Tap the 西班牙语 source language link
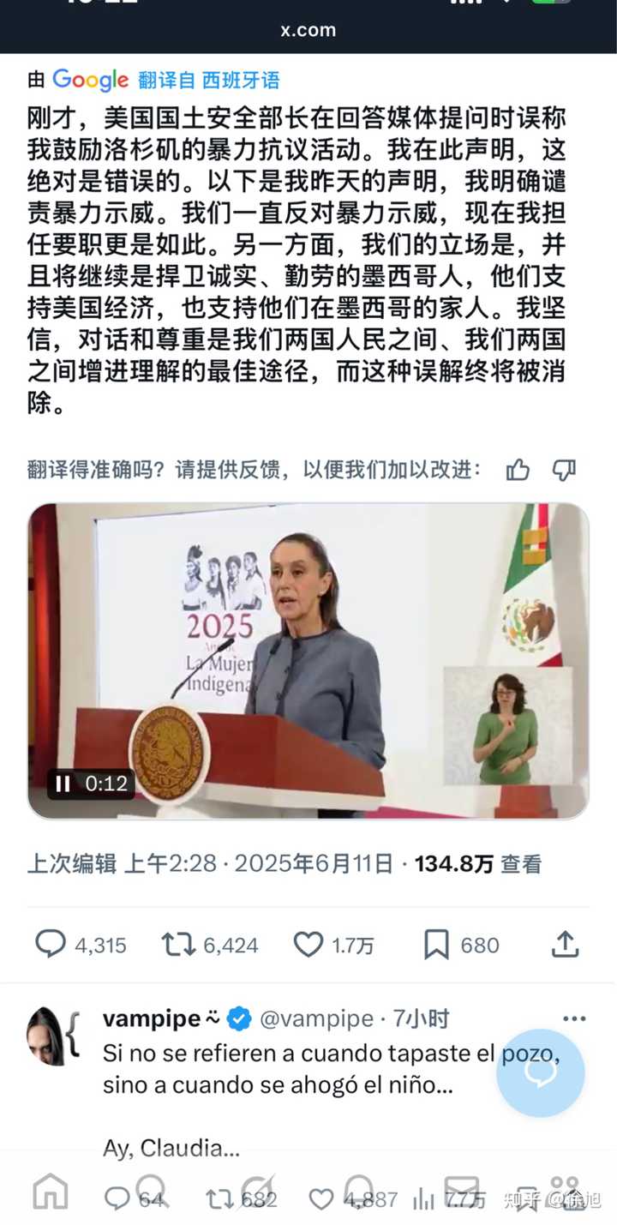The image size is (617, 1225). [241, 81]
